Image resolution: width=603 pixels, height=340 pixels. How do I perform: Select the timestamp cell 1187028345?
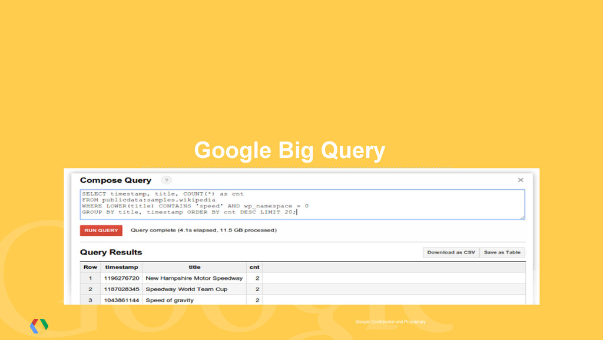click(121, 289)
